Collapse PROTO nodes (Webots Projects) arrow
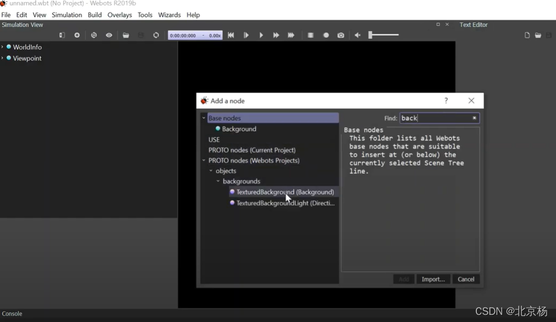This screenshot has height=322, width=556. click(204, 160)
